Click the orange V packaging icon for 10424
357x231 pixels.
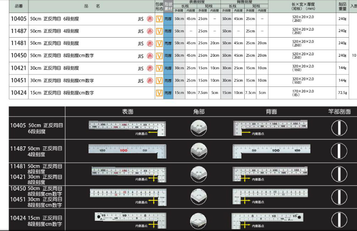click(x=159, y=92)
